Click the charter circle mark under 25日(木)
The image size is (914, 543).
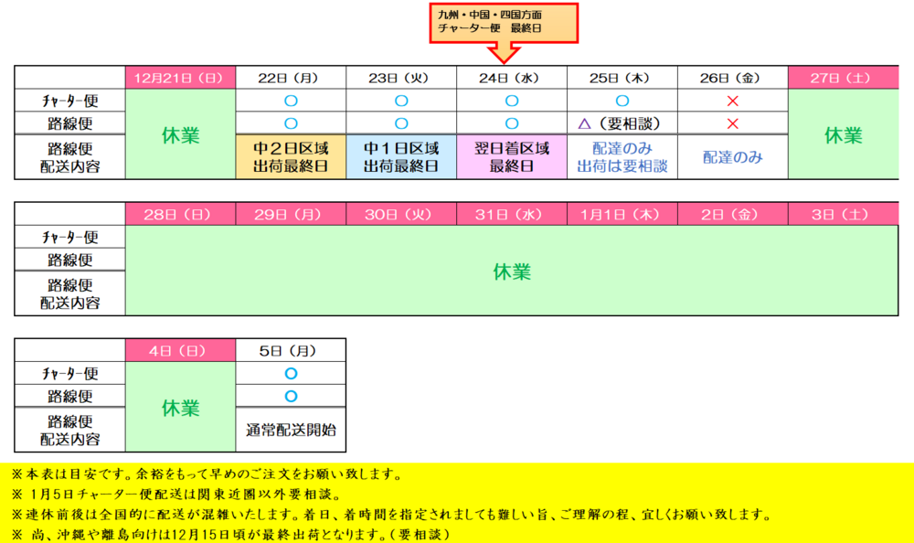point(622,101)
